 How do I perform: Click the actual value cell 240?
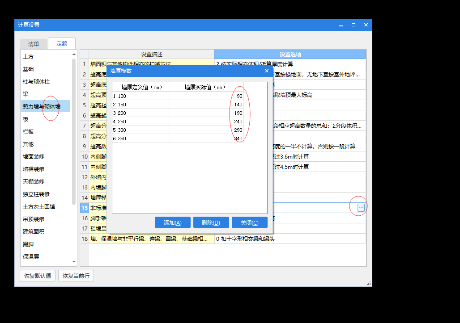pyautogui.click(x=206, y=122)
